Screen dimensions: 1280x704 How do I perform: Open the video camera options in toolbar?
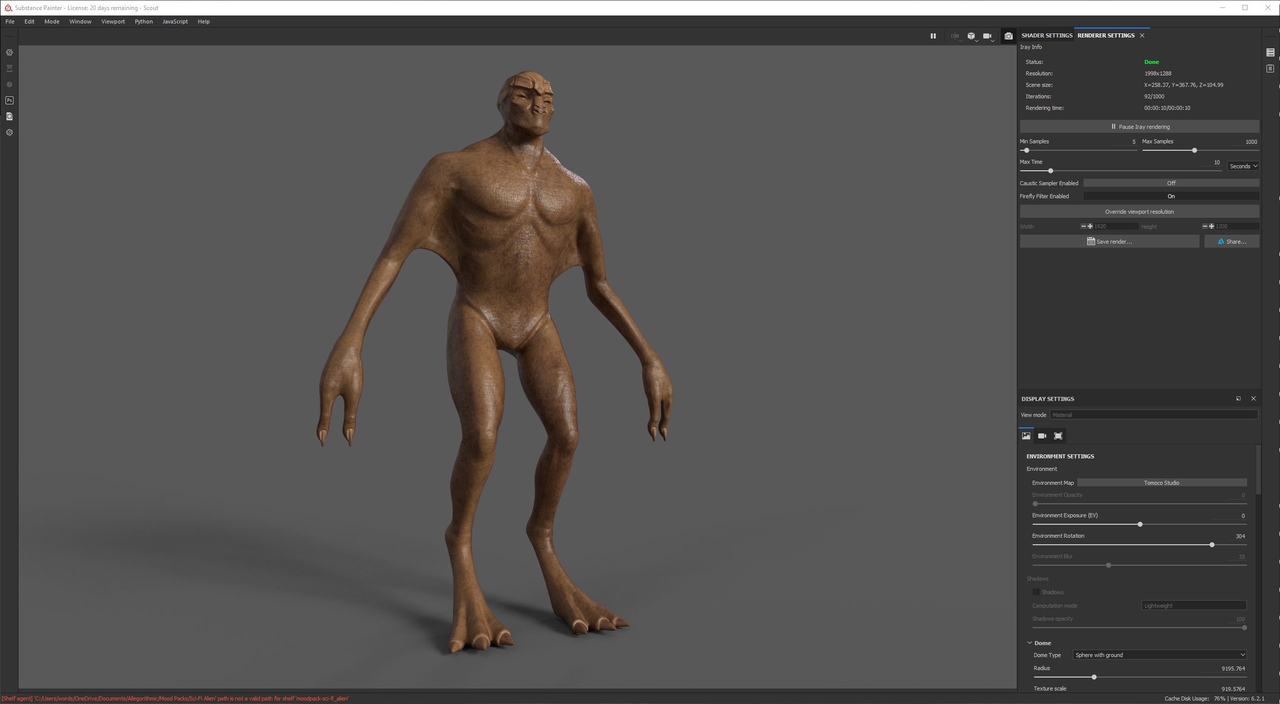pos(988,36)
